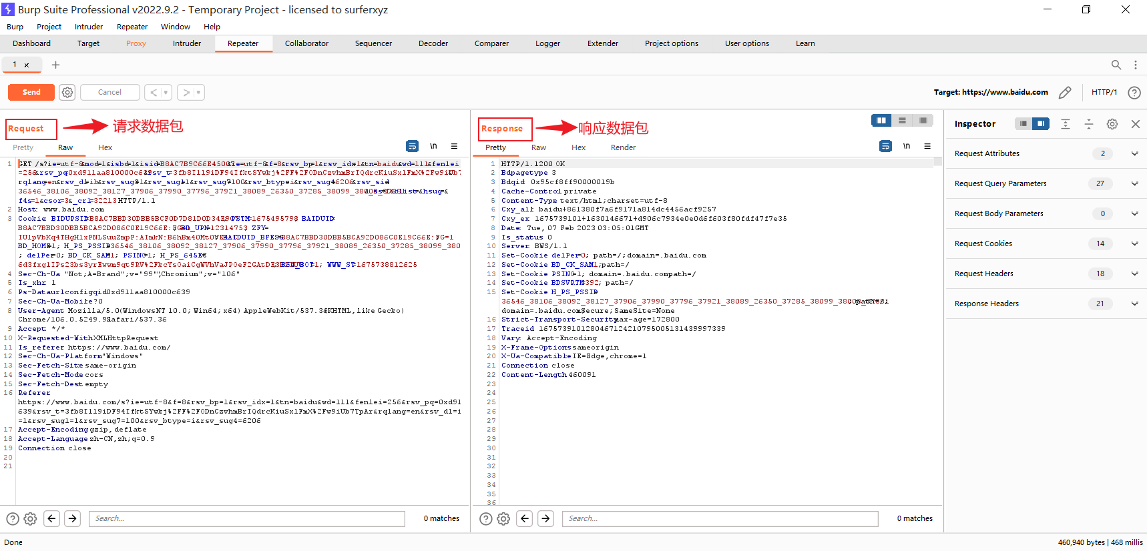Screen dimensions: 1147x551
Task: Jump to next response search match
Action: click(546, 518)
